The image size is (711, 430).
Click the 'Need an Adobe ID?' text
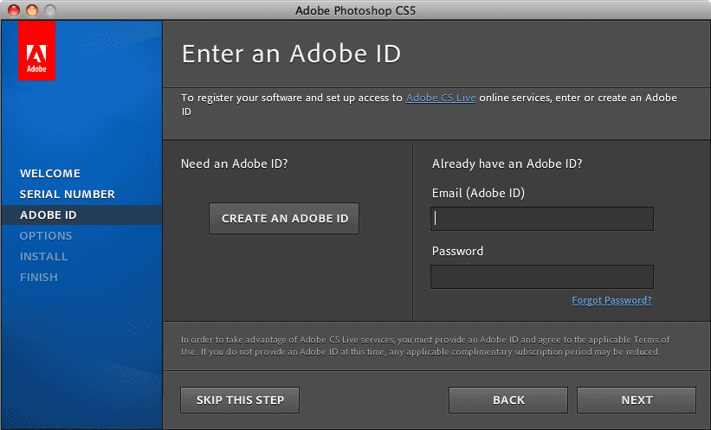click(234, 164)
